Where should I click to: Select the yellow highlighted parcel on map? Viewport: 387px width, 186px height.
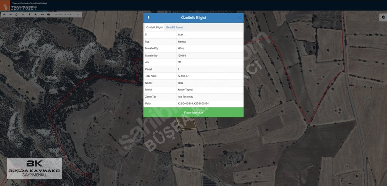(187, 124)
